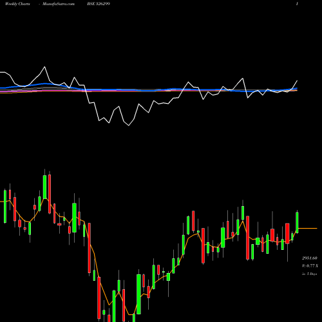Image resolution: width=322 pixels, height=322 pixels.
Task: Click the 'V: 0.77 X' volume label
Action: [310, 266]
